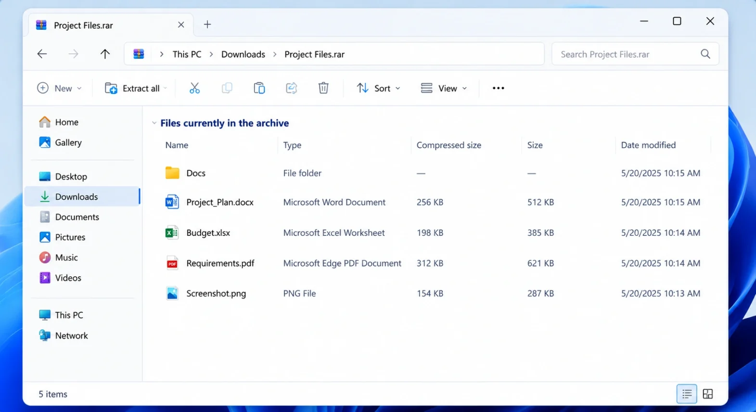
Task: Click Extract all button
Action: [136, 88]
